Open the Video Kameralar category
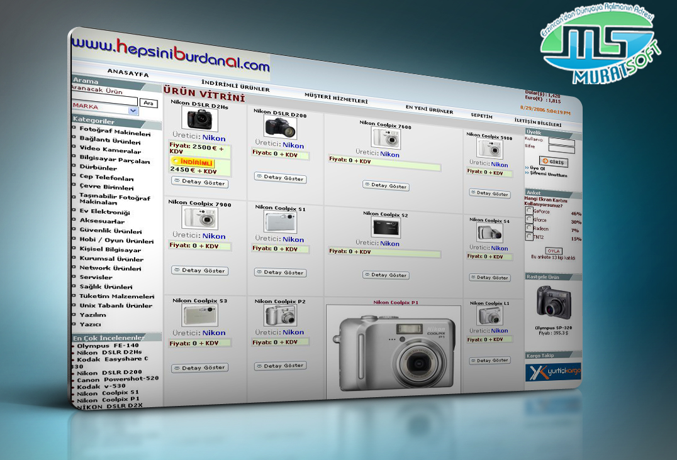The width and height of the screenshot is (677, 460). pyautogui.click(x=110, y=149)
